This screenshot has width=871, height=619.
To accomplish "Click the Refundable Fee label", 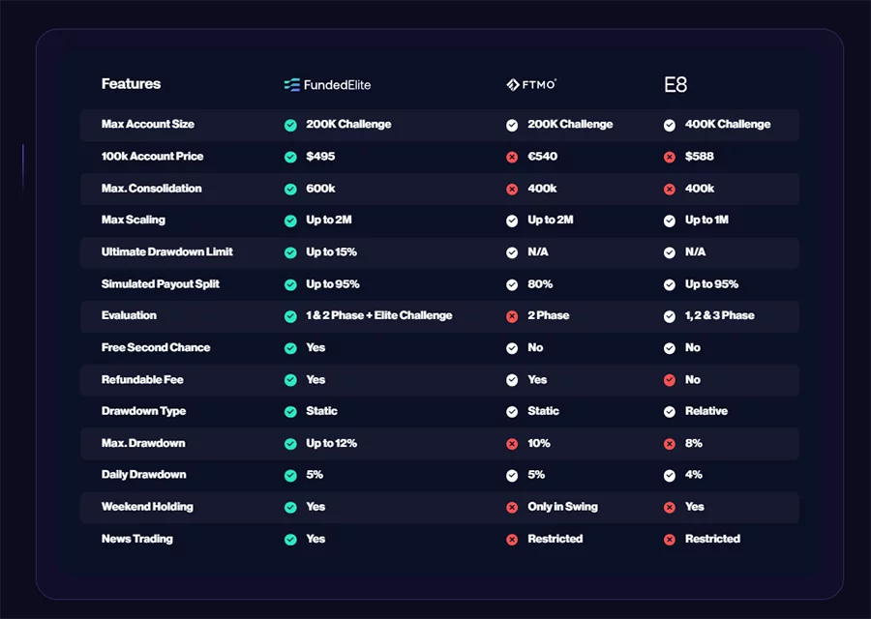I will (142, 380).
